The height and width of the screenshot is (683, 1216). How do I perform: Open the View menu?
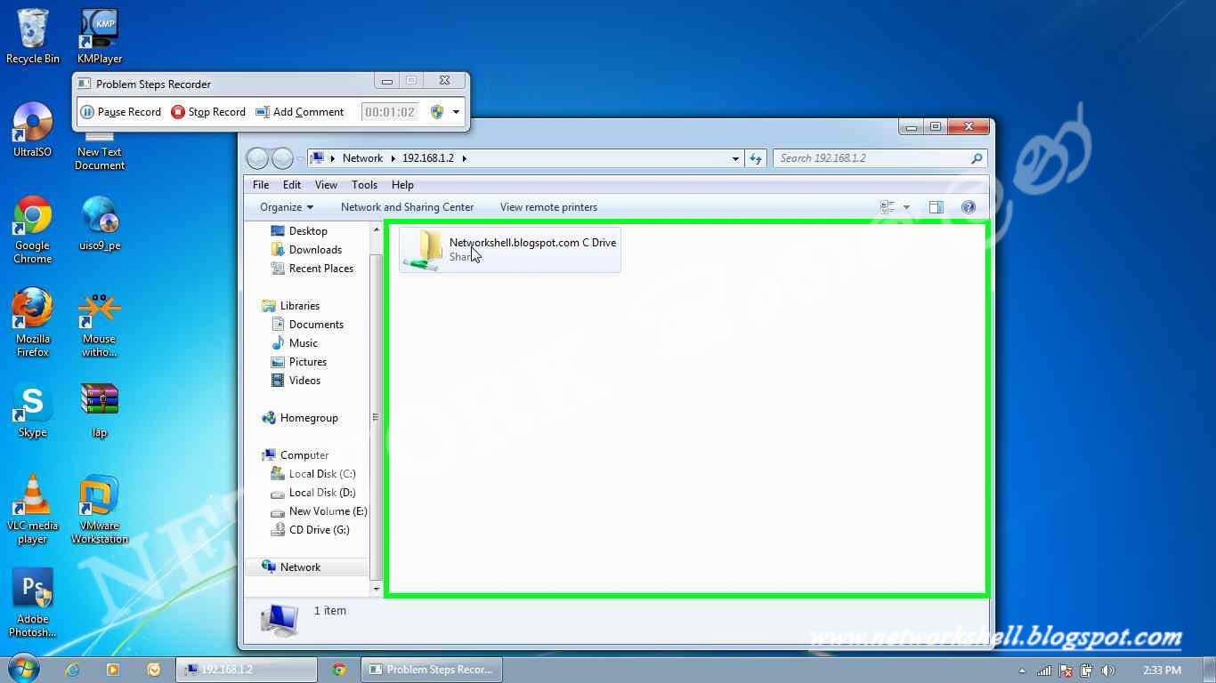coord(326,185)
